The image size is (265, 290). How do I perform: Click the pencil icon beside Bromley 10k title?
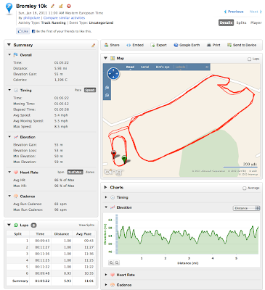pos(52,6)
